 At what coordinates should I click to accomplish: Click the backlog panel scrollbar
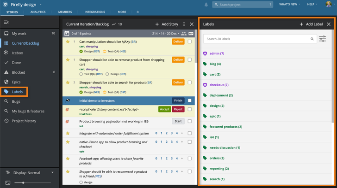point(196,46)
